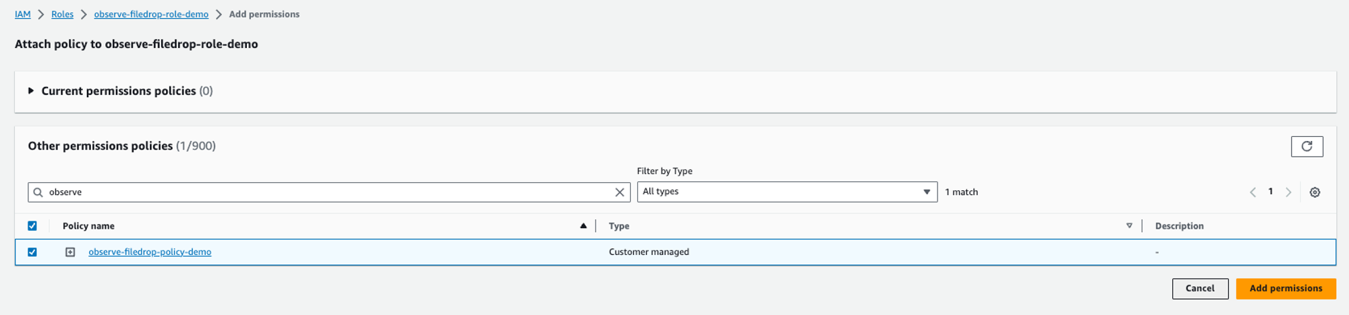Screen dimensions: 1349x315
Task: Go to previous page of policies
Action: [x=1253, y=192]
